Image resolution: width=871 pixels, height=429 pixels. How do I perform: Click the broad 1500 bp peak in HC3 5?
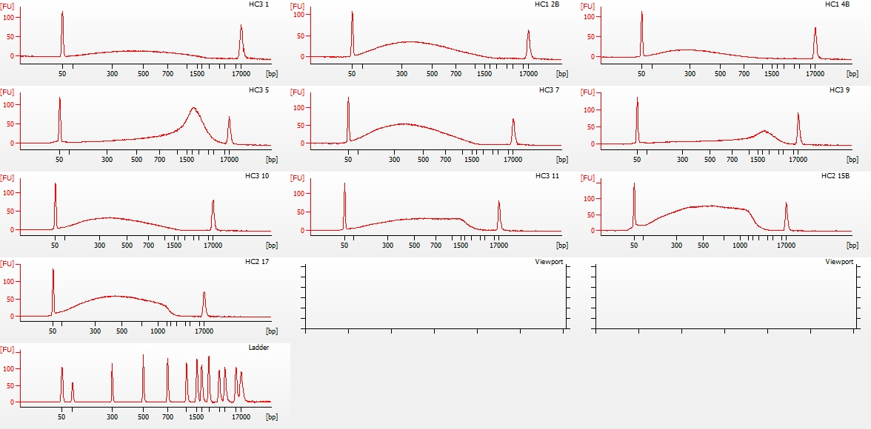(x=193, y=111)
